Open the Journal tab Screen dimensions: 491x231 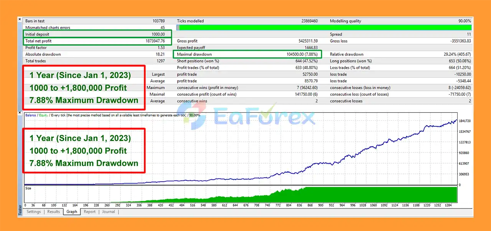point(108,211)
